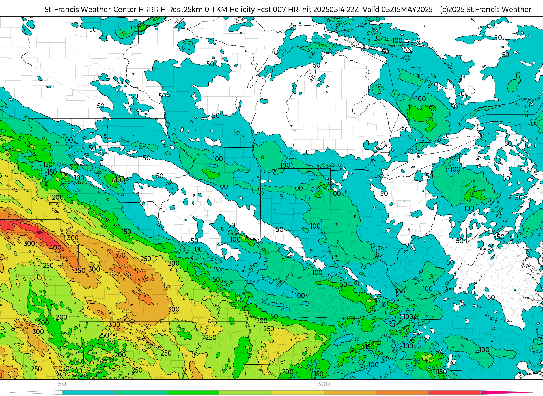The image size is (543, 396).
Task: Pick the lime yellow-green legend segment
Action: pyautogui.click(x=245, y=393)
